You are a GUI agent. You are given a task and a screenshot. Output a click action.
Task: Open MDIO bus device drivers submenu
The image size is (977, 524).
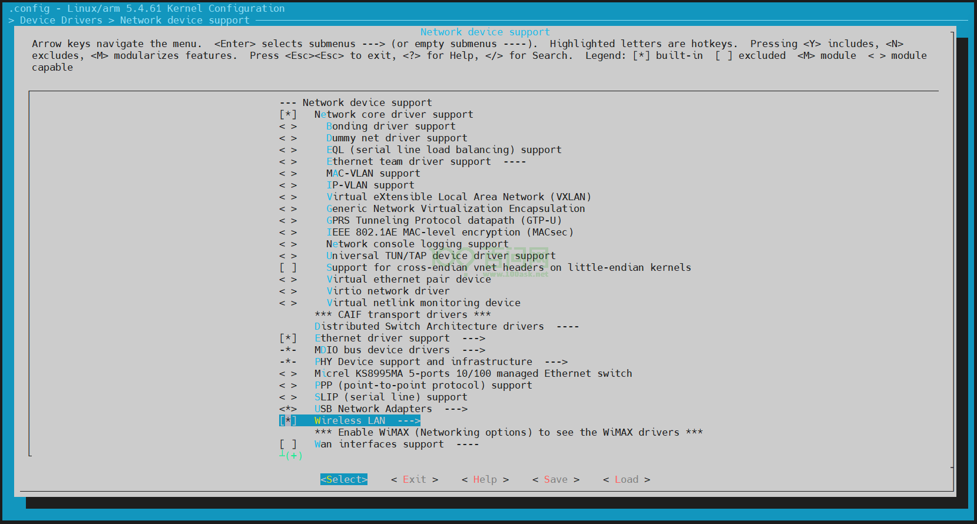[399, 350]
